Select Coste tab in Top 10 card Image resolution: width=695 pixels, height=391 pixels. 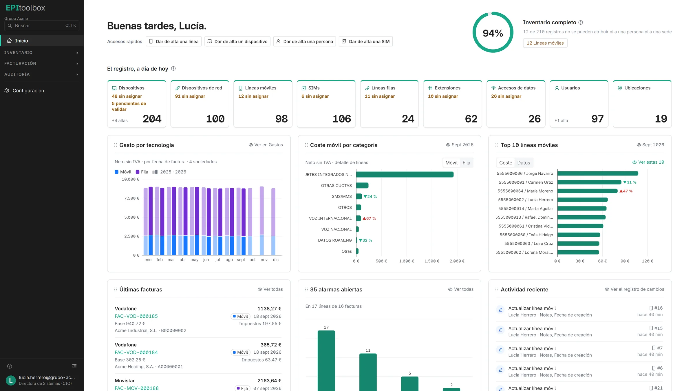click(x=506, y=163)
